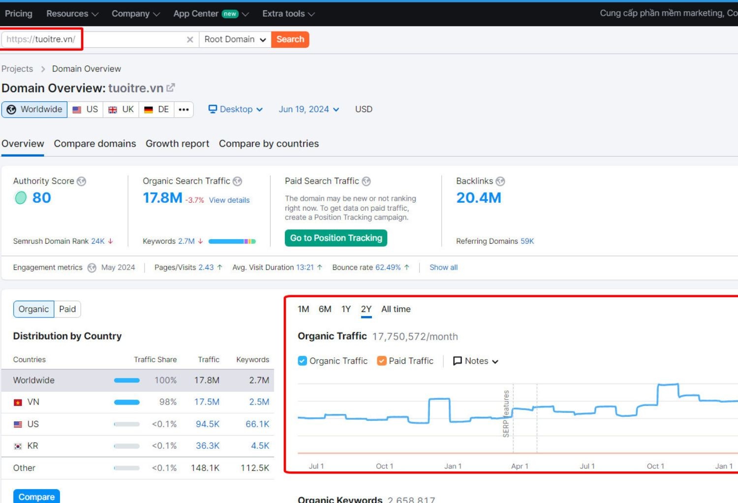Click the South Korea flag in country table
The width and height of the screenshot is (738, 503).
18,446
